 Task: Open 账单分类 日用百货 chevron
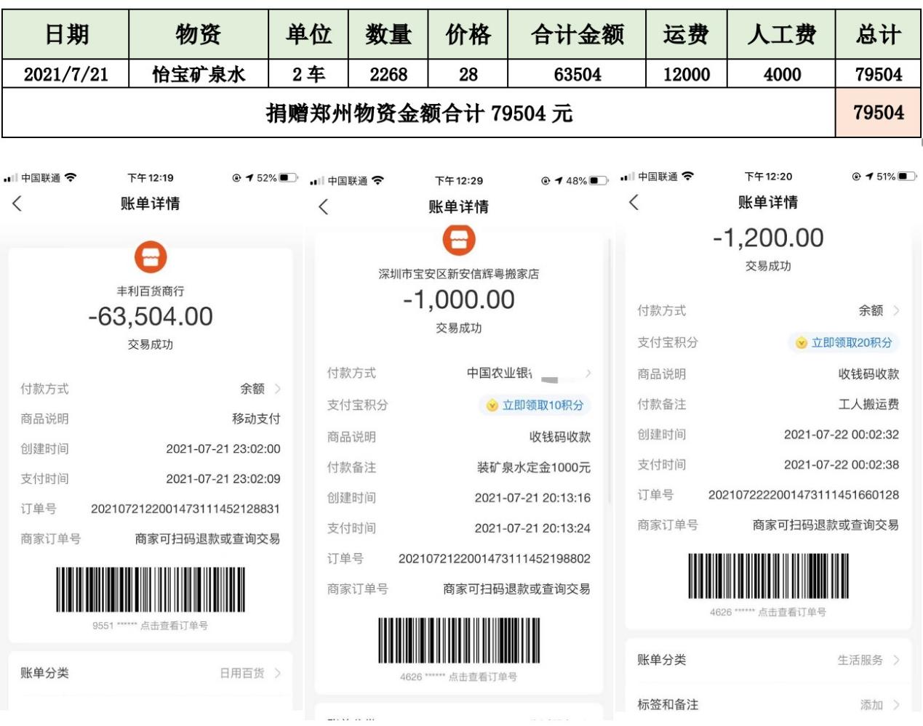tap(278, 674)
